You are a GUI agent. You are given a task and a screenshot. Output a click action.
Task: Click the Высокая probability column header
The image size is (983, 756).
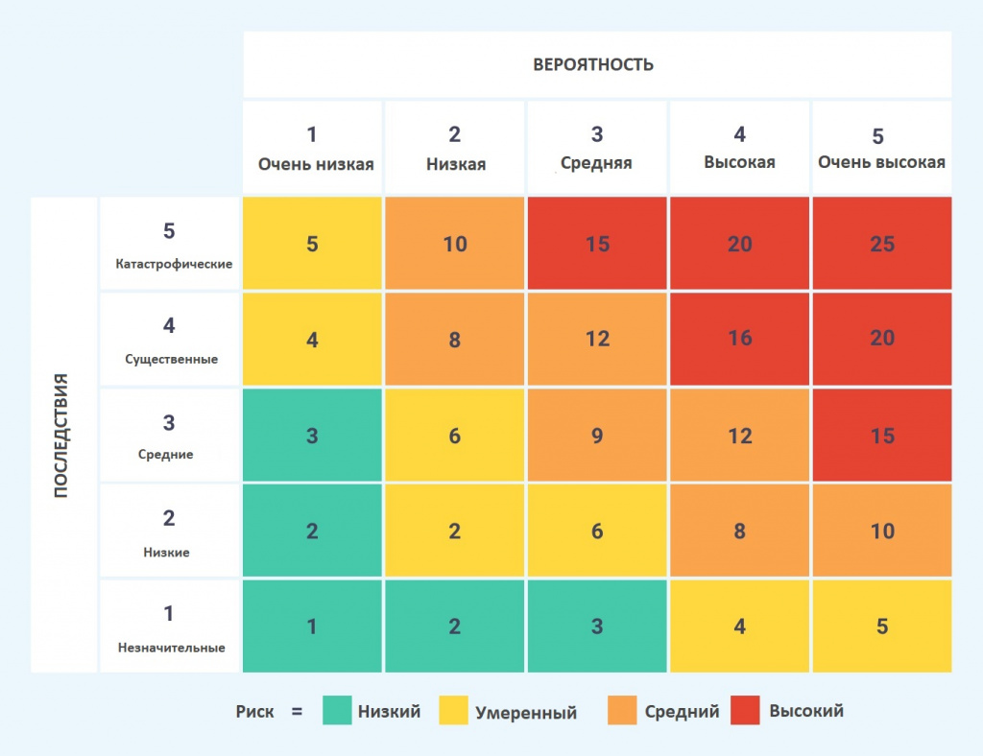pyautogui.click(x=739, y=148)
